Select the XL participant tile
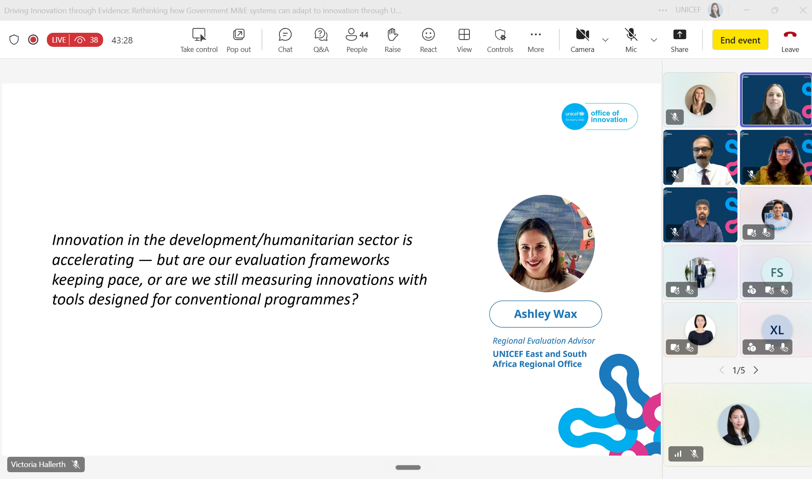Screen dimensions: 812x479 pyautogui.click(x=776, y=330)
